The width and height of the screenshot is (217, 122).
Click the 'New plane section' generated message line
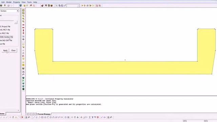[x=64, y=104]
